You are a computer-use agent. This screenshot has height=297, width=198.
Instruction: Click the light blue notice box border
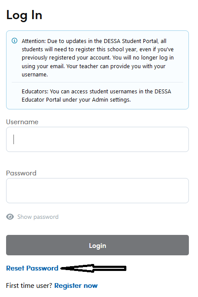[97, 31]
